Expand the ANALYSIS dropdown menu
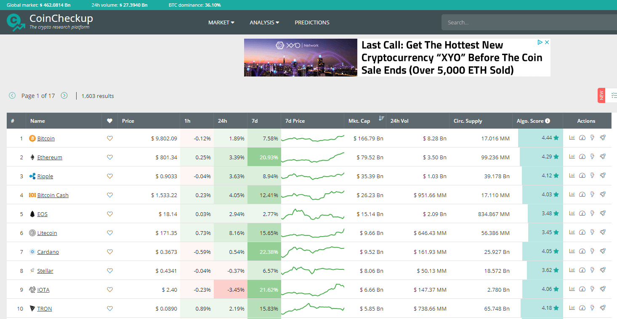This screenshot has height=319, width=617. click(x=264, y=23)
